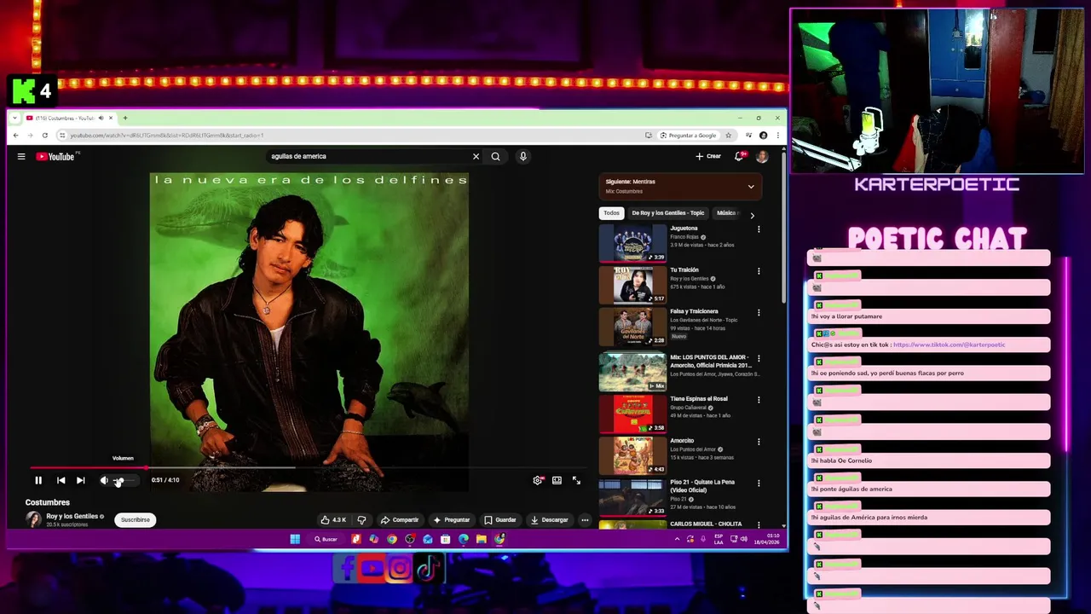Open Chrome tab search dropdown arrow
Screen dimensions: 1091x614
(x=15, y=118)
